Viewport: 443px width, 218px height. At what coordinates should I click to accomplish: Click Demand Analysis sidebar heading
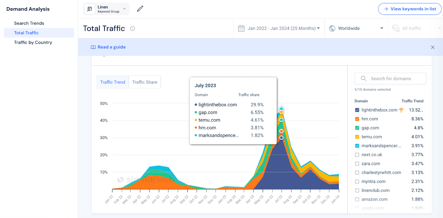coord(28,9)
